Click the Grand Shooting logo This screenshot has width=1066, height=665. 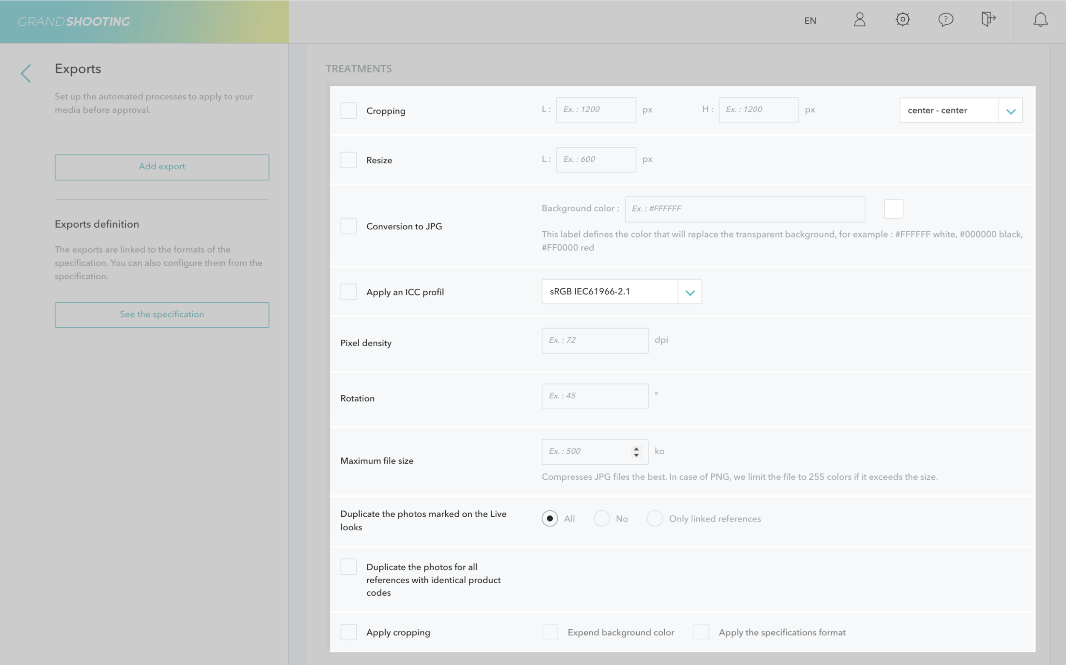click(x=74, y=21)
